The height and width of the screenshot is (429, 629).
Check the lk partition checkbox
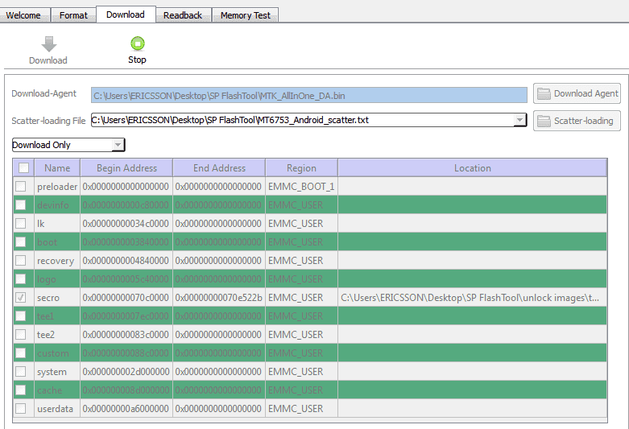point(20,223)
